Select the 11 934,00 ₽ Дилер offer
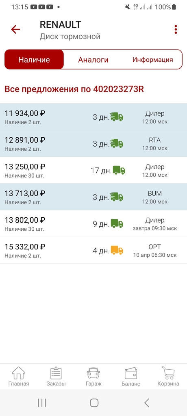187x416 pixels. [x=93, y=117]
